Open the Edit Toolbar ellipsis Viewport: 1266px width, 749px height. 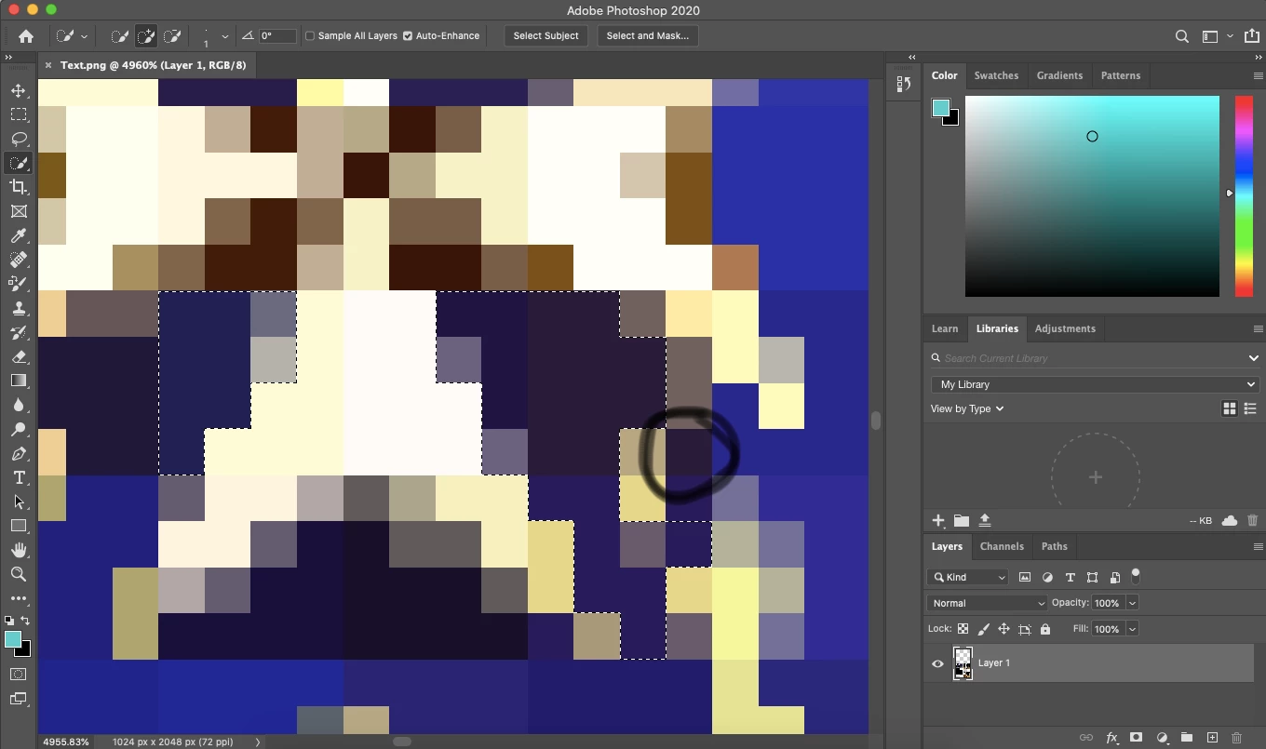pyautogui.click(x=18, y=598)
